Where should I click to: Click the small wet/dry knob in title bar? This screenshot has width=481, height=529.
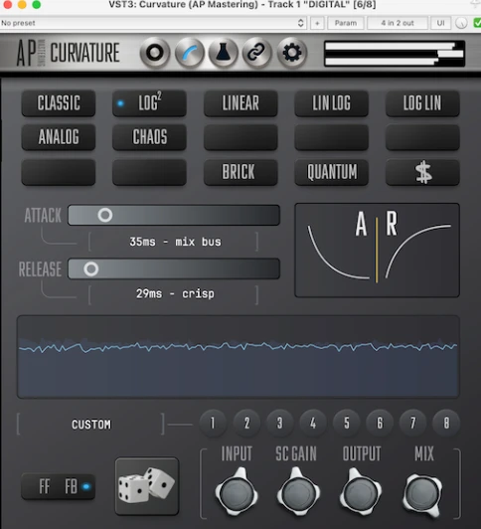461,23
